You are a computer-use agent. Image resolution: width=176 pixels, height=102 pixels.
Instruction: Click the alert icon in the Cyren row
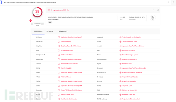(x=120, y=64)
